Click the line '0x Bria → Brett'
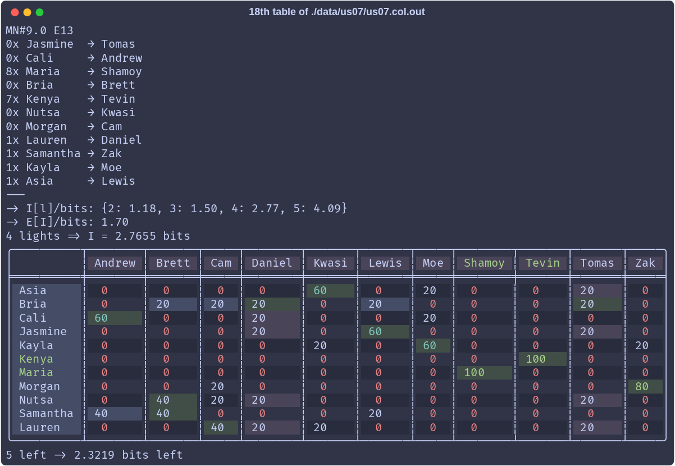The width and height of the screenshot is (675, 466). coord(71,85)
